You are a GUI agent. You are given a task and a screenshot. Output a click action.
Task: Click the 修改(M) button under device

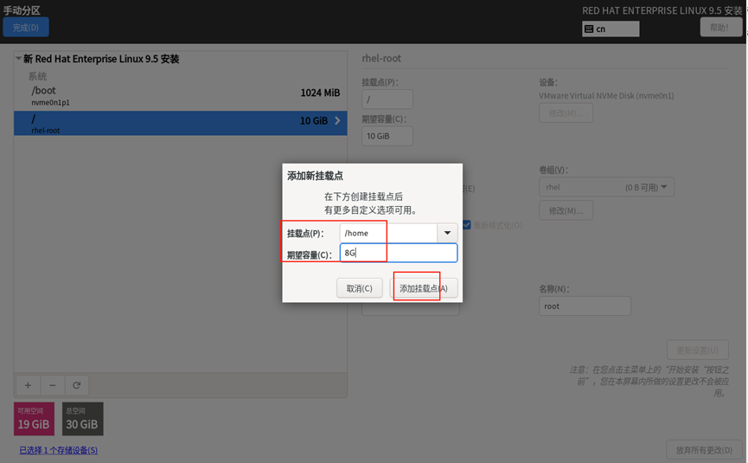tap(566, 113)
